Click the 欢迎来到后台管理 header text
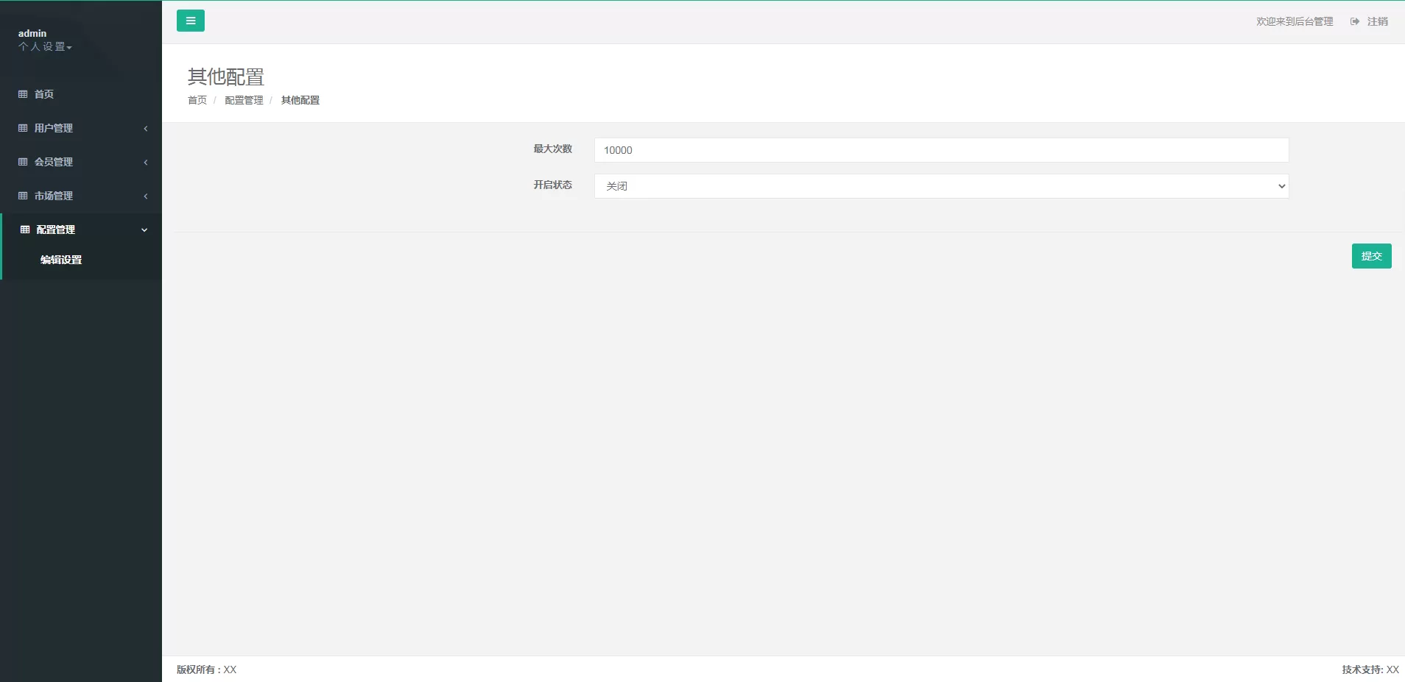 click(x=1295, y=21)
